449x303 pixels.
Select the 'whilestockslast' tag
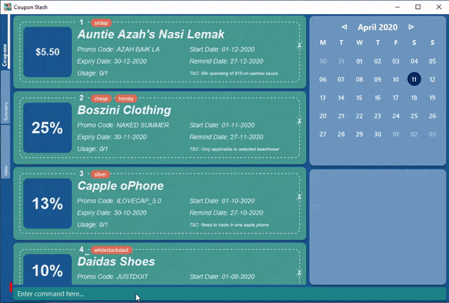112,250
